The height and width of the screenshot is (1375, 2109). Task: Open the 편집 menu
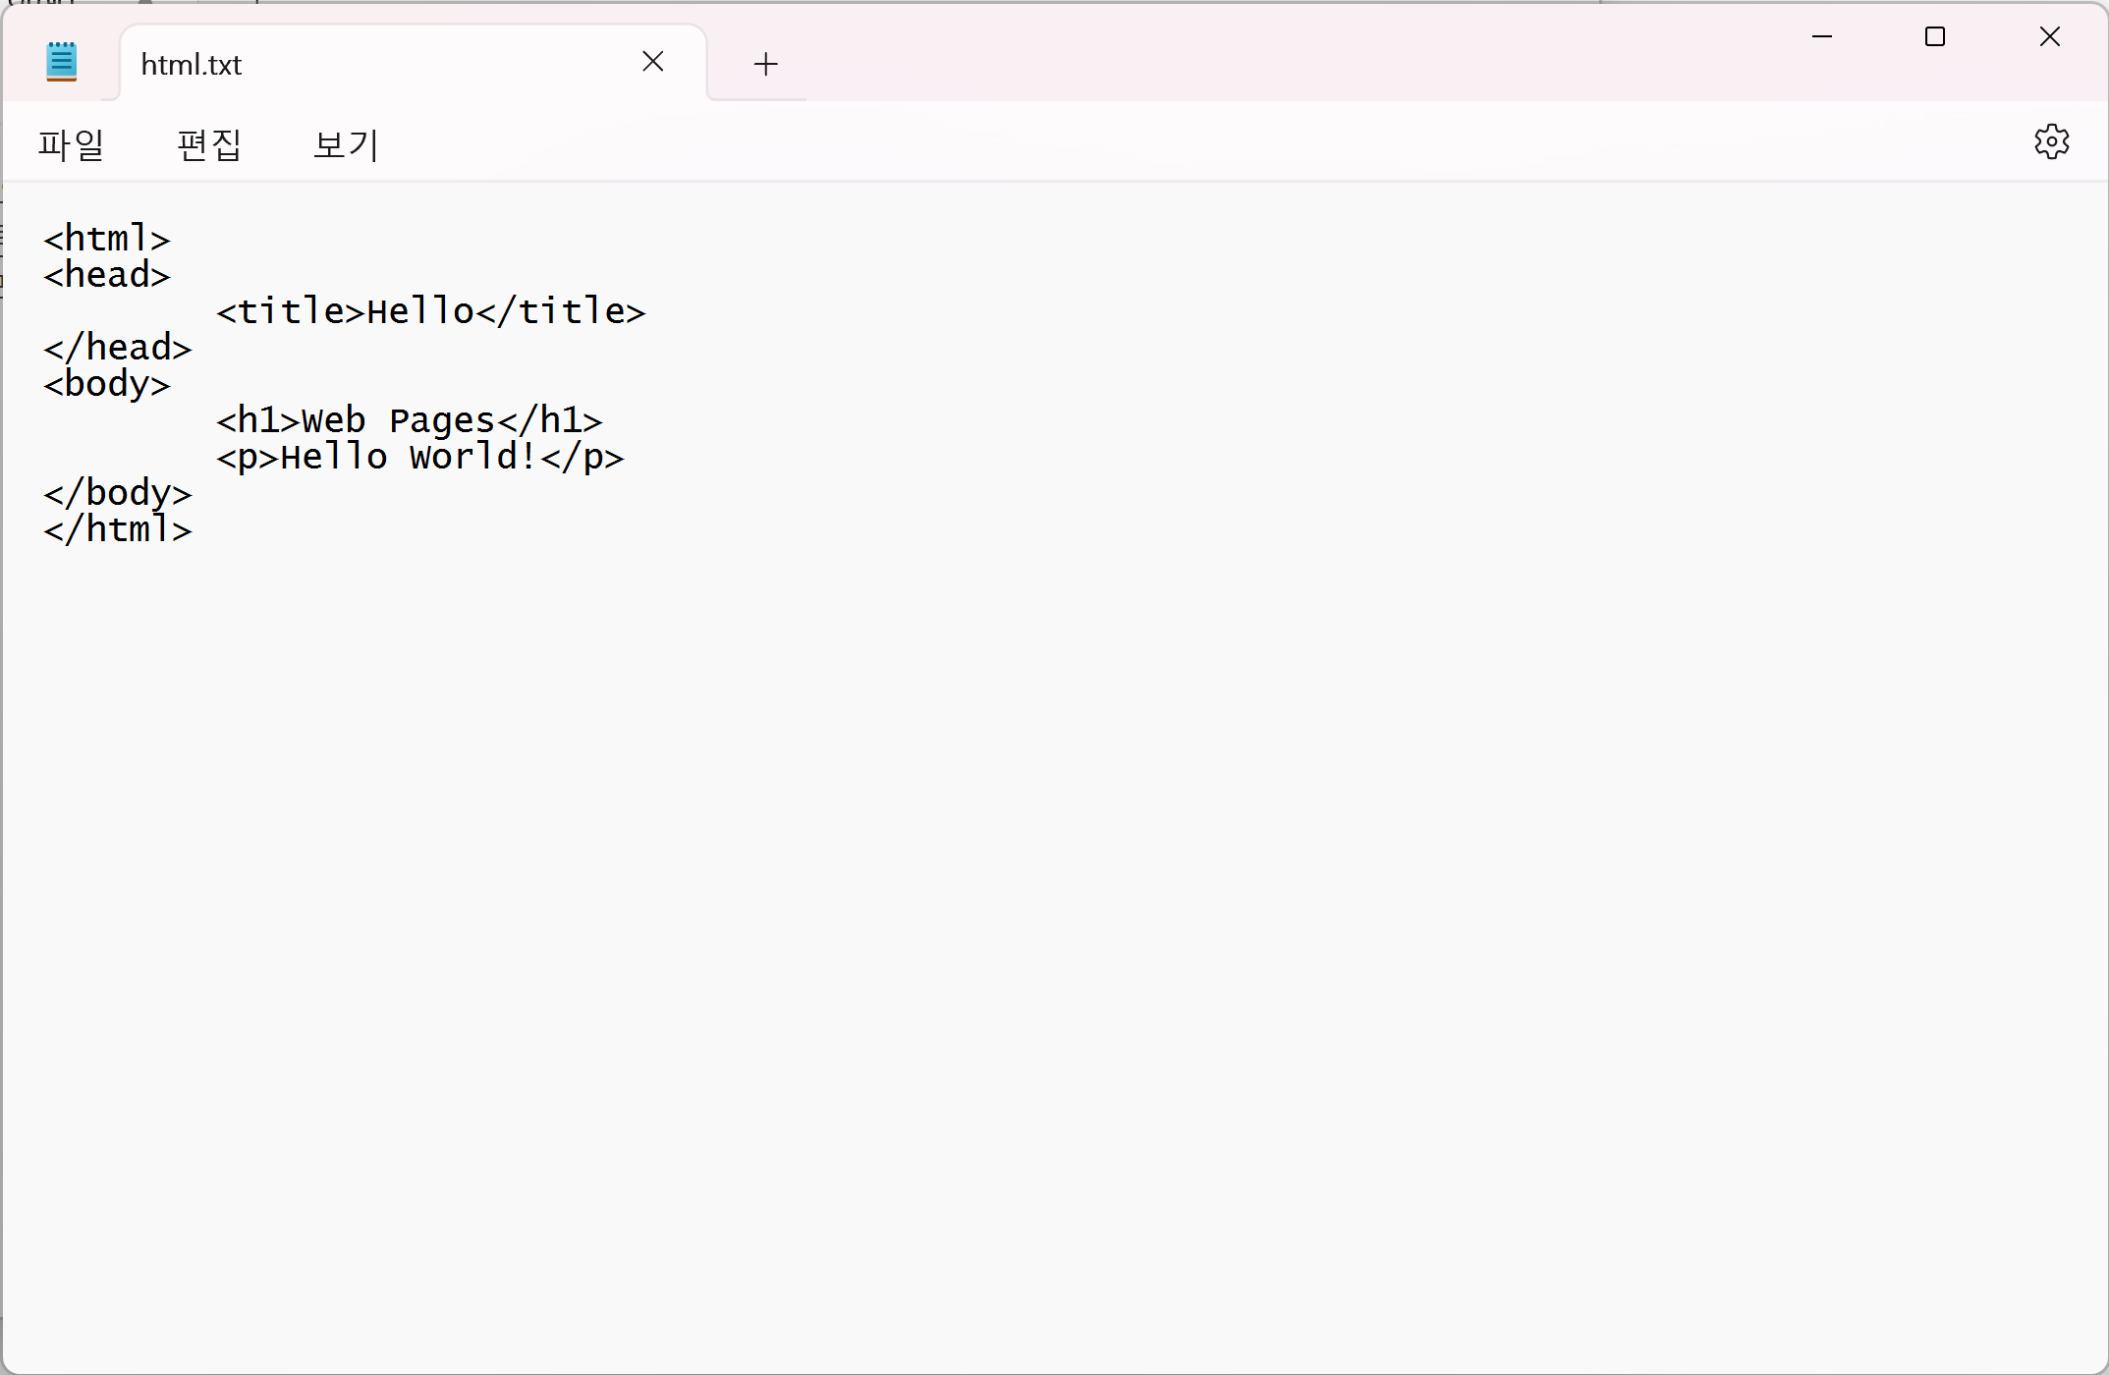(x=209, y=145)
